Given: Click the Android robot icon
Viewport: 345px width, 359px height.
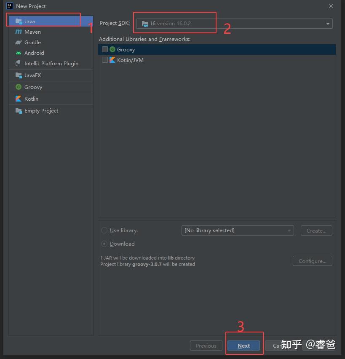Looking at the screenshot, I should [x=19, y=53].
